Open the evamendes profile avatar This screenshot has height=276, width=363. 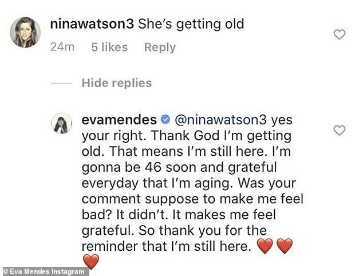62,124
